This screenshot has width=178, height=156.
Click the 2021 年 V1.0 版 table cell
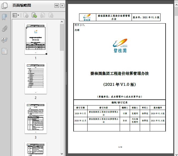pos(158,121)
